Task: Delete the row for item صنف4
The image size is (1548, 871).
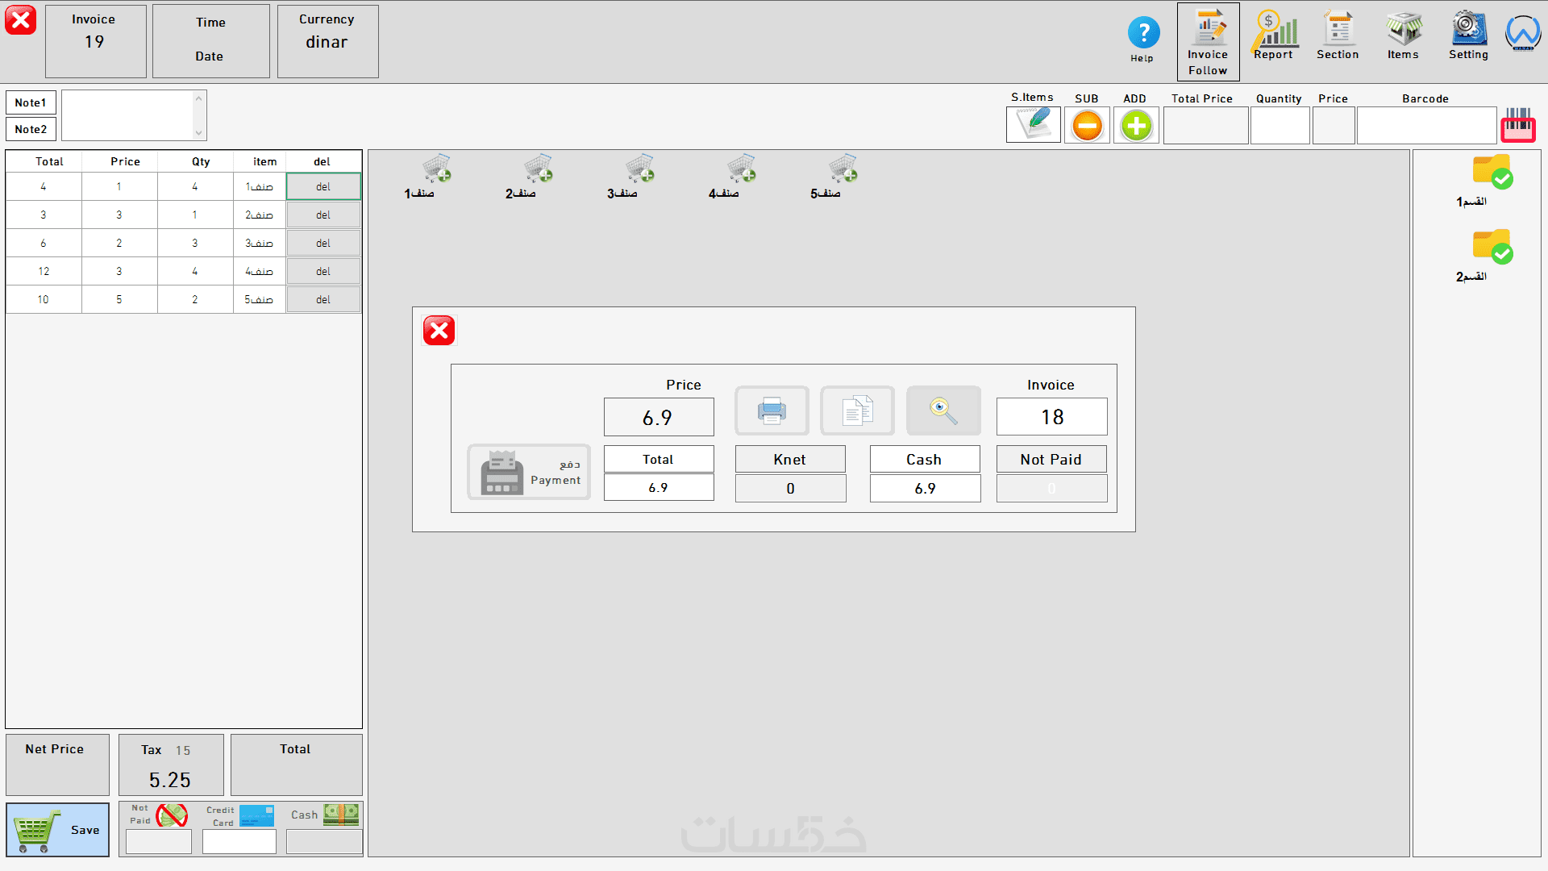Action: tap(323, 271)
